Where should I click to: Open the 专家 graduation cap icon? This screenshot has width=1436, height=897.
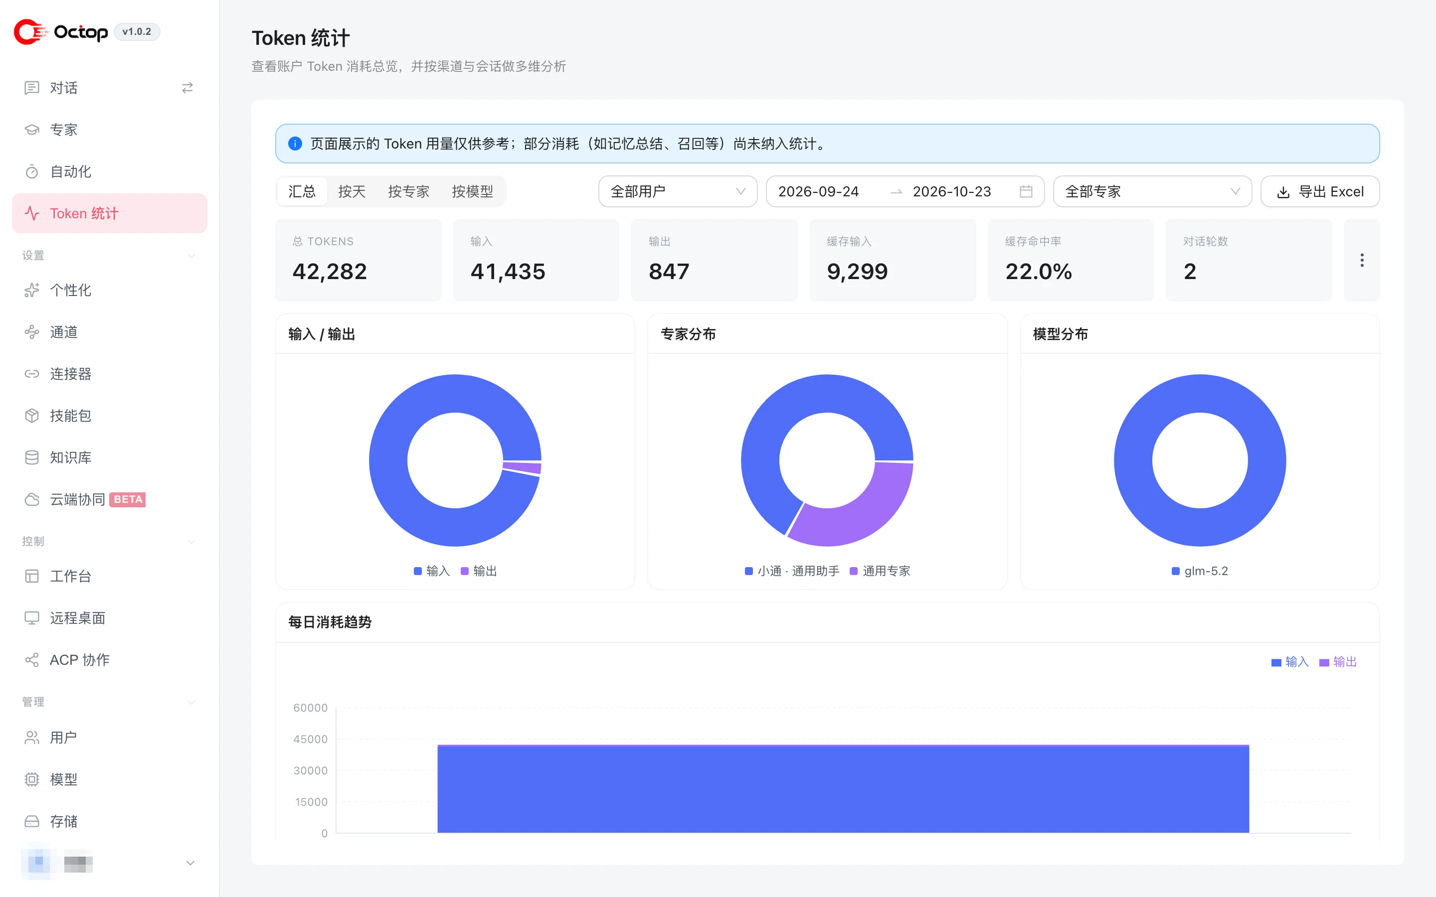click(31, 130)
